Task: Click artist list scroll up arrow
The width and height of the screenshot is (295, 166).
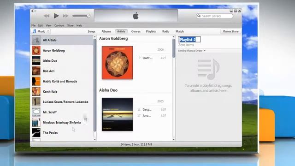Action: point(95,37)
